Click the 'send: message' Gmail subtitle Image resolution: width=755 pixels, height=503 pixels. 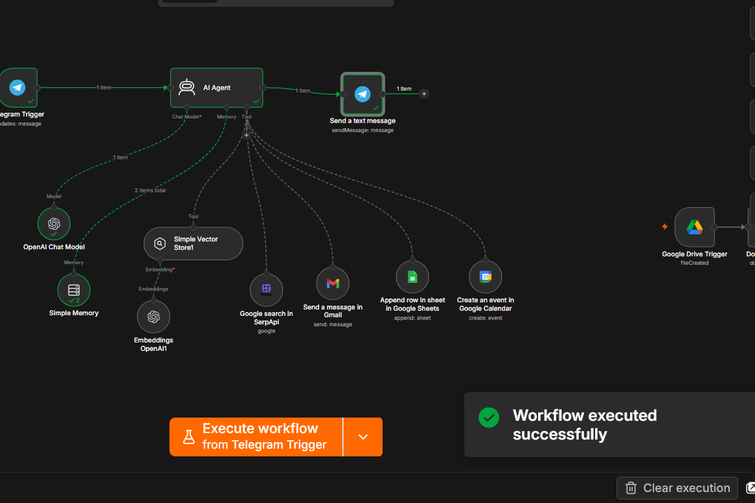(333, 324)
